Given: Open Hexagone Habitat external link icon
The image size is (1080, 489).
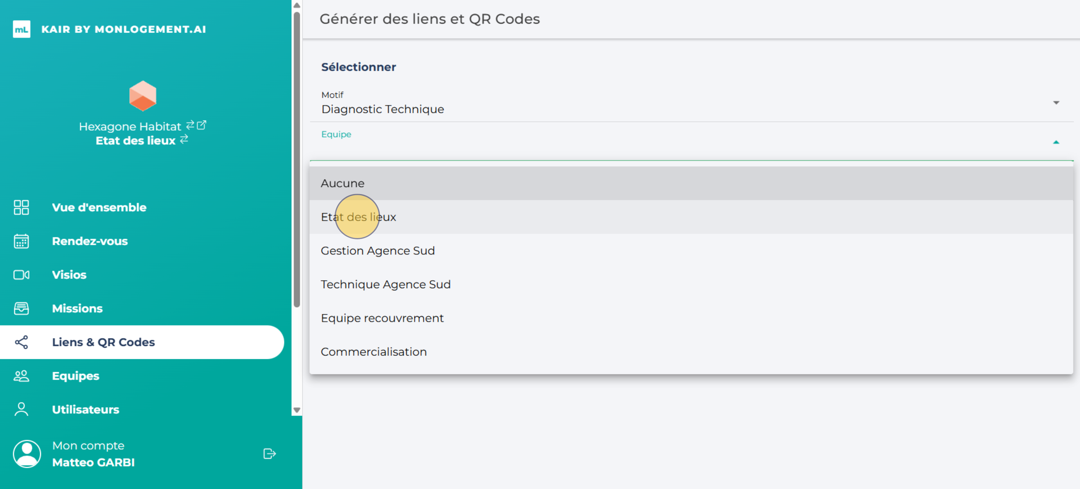Looking at the screenshot, I should click(202, 125).
